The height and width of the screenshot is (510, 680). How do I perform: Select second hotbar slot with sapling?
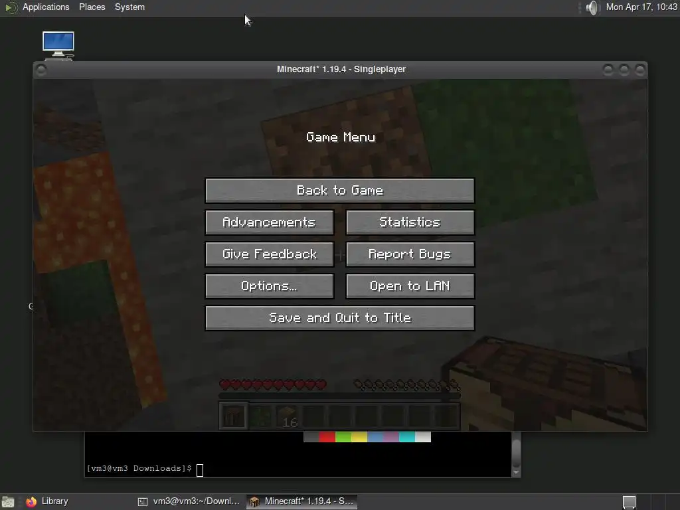point(260,416)
